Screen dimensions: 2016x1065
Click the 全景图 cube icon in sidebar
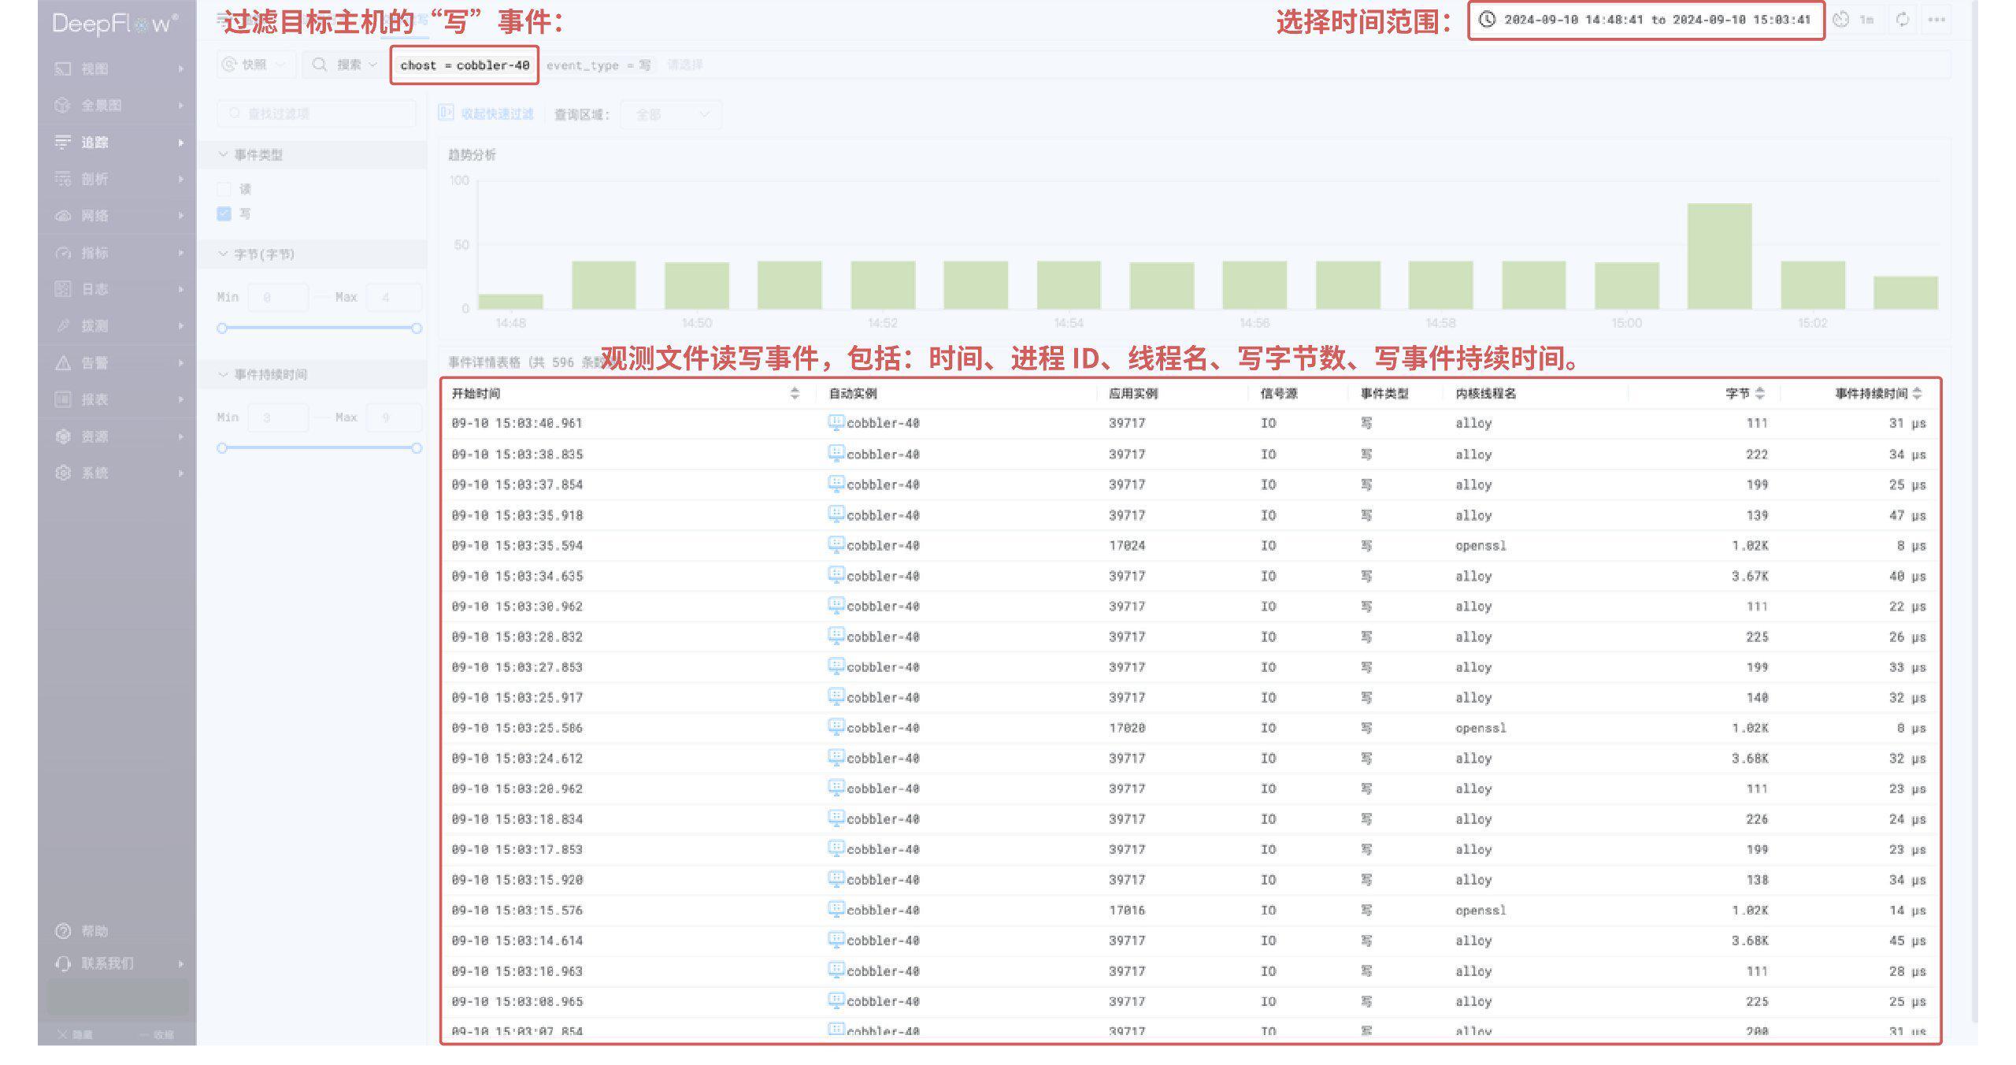coord(63,106)
